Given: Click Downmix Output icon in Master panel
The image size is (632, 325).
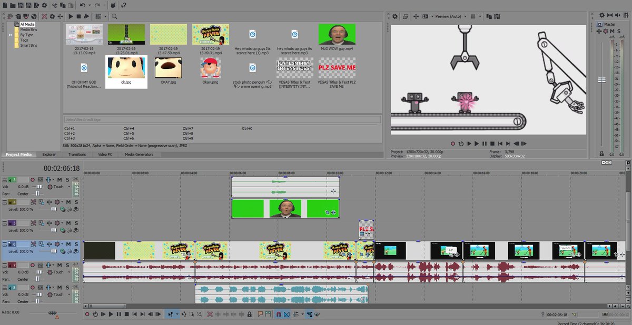Looking at the screenshot, I should point(610,15).
